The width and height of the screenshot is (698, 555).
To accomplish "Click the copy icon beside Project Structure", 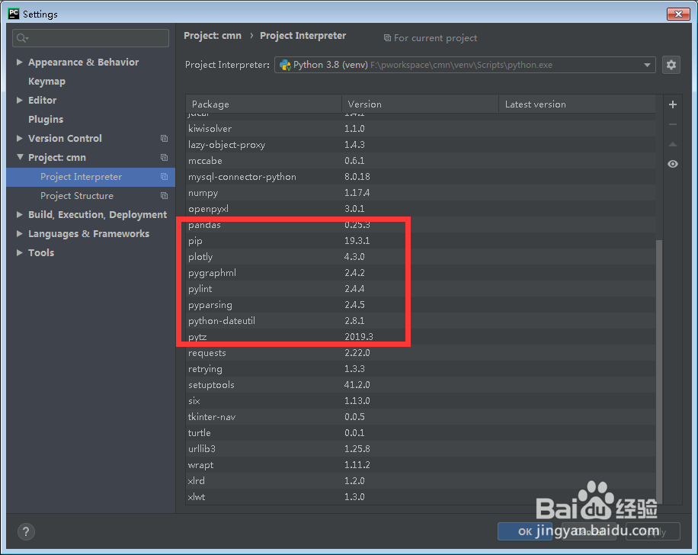I will [x=164, y=196].
